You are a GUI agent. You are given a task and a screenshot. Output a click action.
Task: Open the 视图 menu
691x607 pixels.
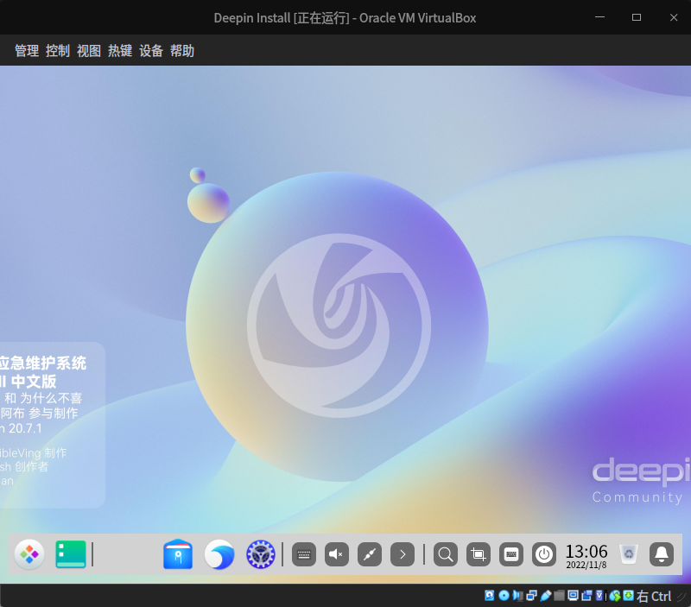[89, 51]
